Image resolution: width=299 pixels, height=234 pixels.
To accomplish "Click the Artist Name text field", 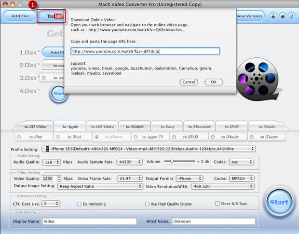I will (x=213, y=221).
